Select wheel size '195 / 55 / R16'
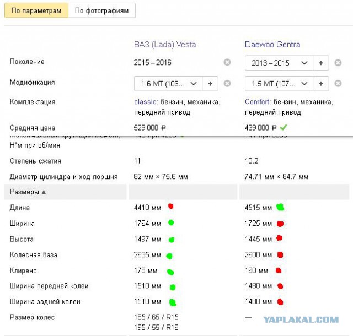The height and width of the screenshot is (336, 353). point(156,327)
